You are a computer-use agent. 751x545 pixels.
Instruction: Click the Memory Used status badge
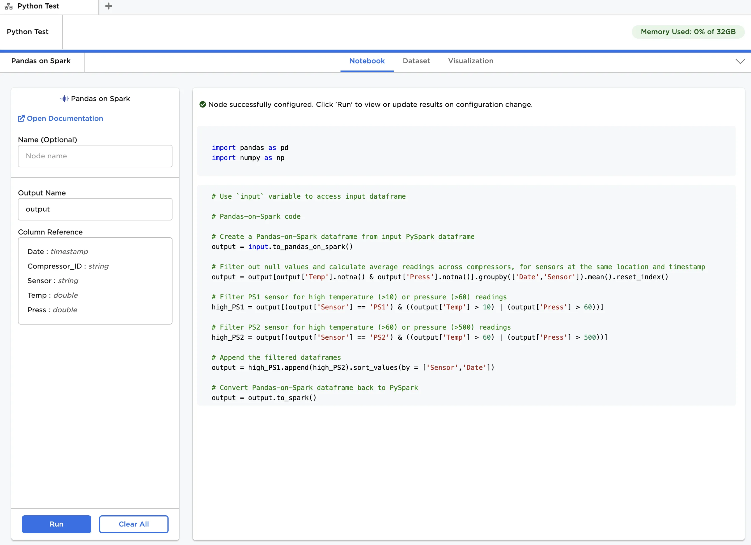688,32
